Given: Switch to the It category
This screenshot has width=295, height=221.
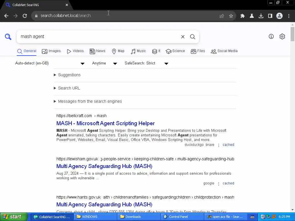Looking at the screenshot, I should coord(156,51).
